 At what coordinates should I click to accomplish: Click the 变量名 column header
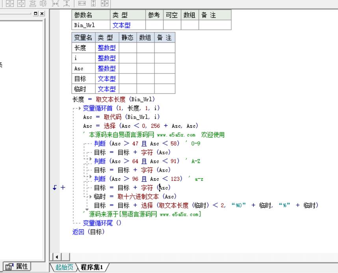pyautogui.click(x=84, y=38)
